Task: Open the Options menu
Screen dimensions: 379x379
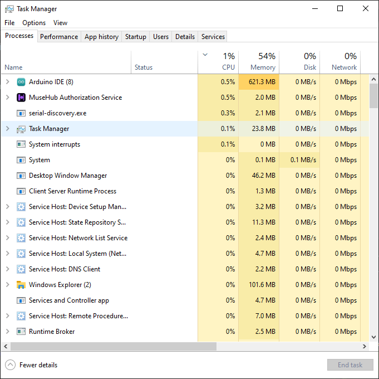Action: [x=34, y=23]
